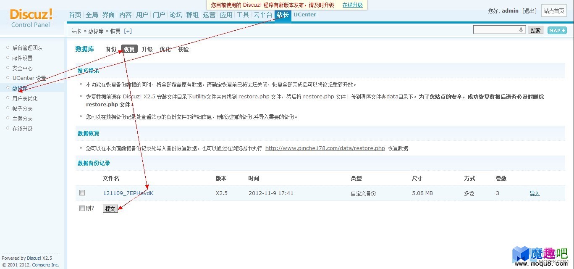Click 导入 link to import backup
The image size is (574, 269).
pos(535,193)
